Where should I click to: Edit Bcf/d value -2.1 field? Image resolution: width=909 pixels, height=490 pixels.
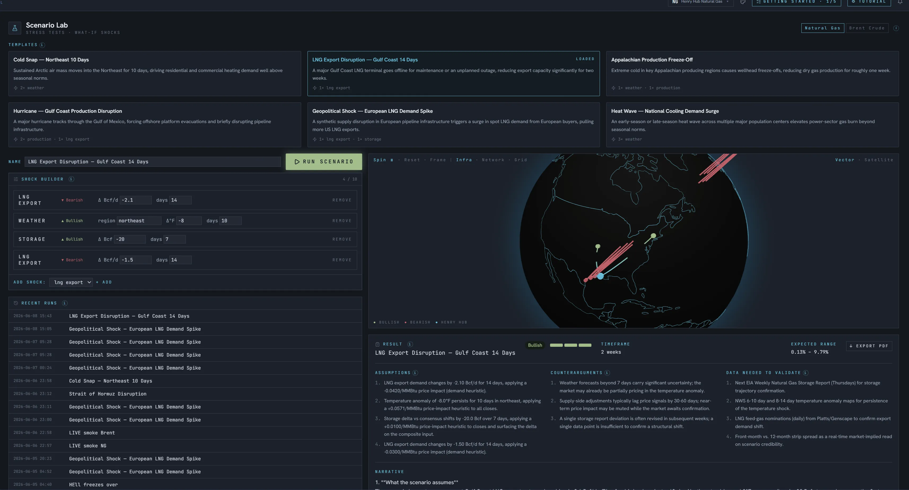135,200
